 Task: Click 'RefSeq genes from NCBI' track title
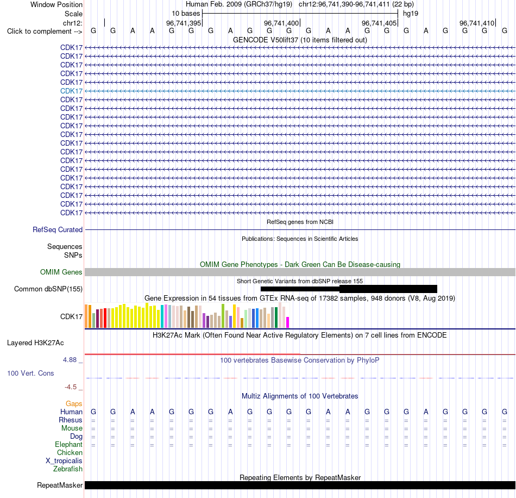click(x=300, y=222)
